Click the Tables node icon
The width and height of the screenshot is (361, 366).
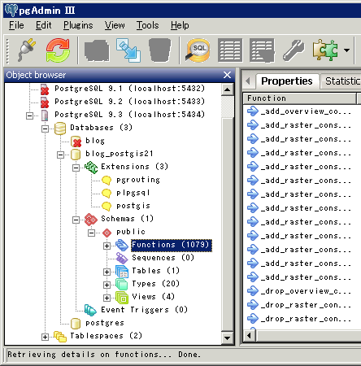tap(122, 272)
